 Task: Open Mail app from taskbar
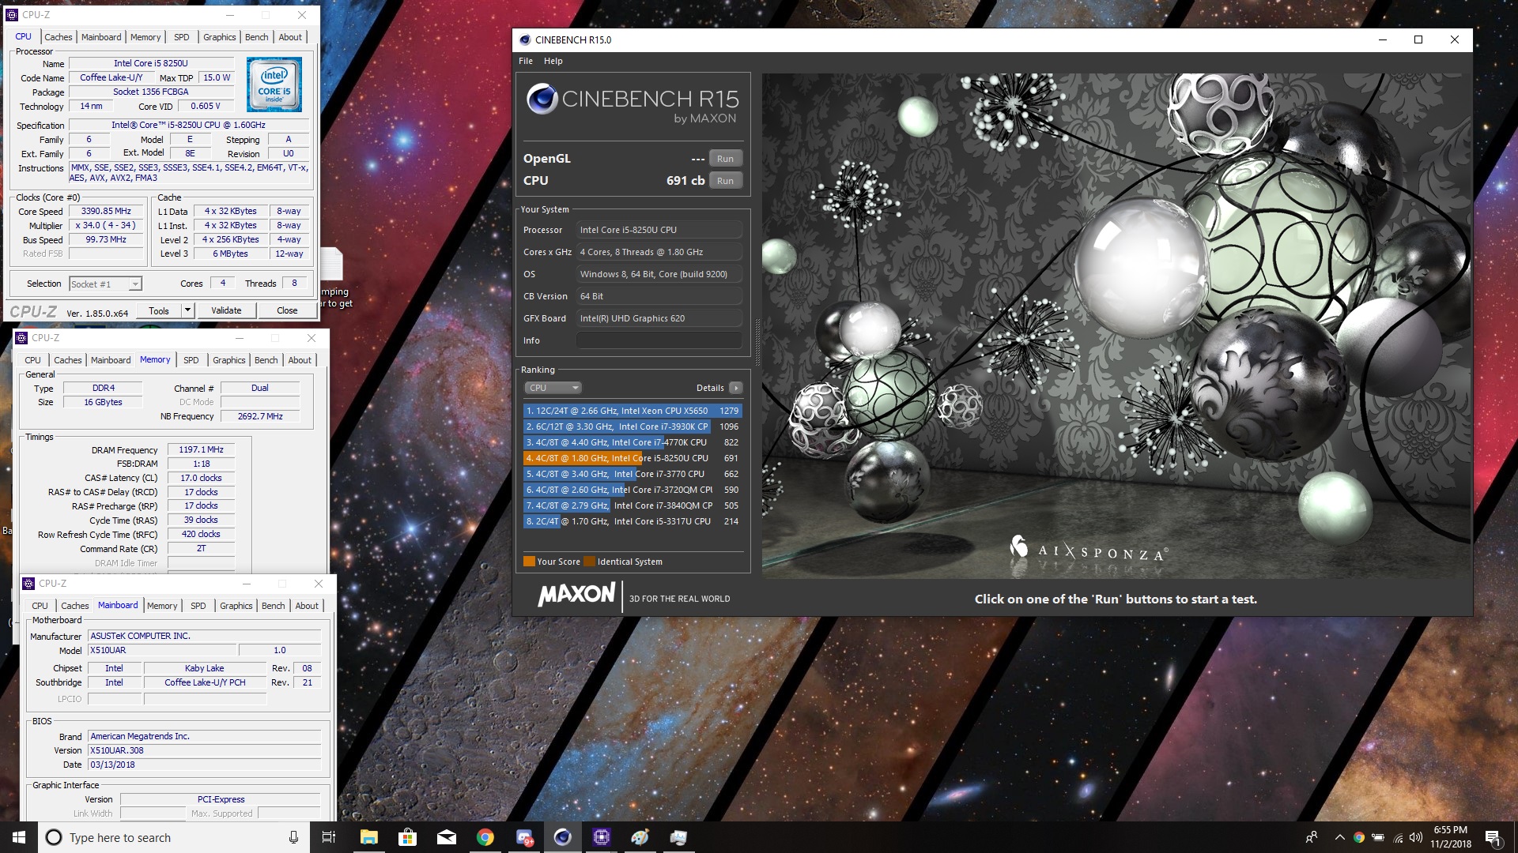click(x=446, y=837)
